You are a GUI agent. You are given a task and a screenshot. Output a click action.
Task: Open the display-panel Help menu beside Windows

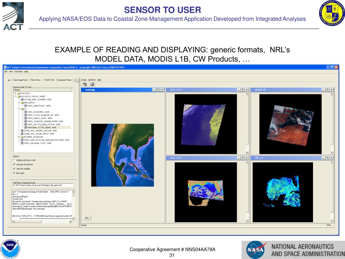pyautogui.click(x=99, y=80)
